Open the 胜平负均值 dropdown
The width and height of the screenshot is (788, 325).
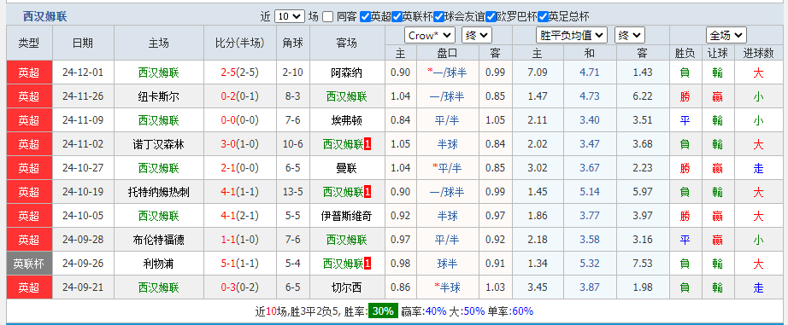click(572, 36)
